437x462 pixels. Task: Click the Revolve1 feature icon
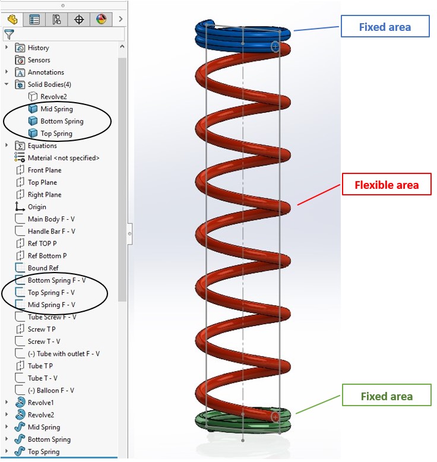[20, 403]
